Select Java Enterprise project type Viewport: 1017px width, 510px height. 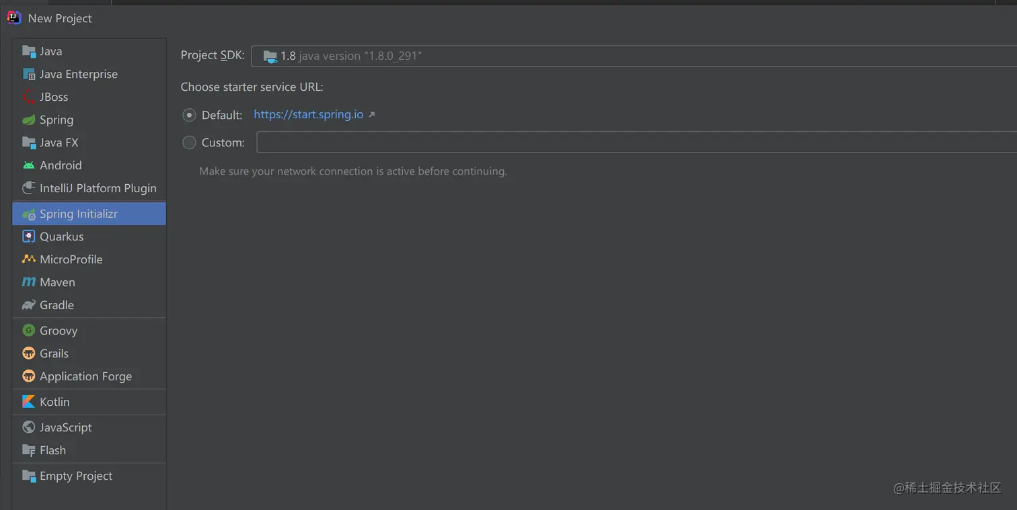[89, 74]
